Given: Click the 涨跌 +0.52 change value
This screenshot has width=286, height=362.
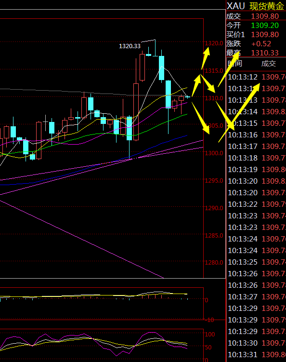Looking at the screenshot, I should 261,44.
